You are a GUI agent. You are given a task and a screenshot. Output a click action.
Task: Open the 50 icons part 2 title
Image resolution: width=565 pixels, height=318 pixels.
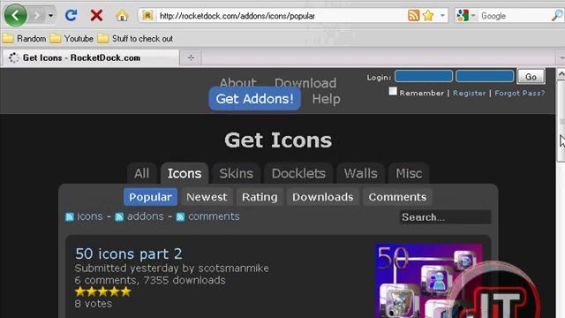pyautogui.click(x=129, y=254)
